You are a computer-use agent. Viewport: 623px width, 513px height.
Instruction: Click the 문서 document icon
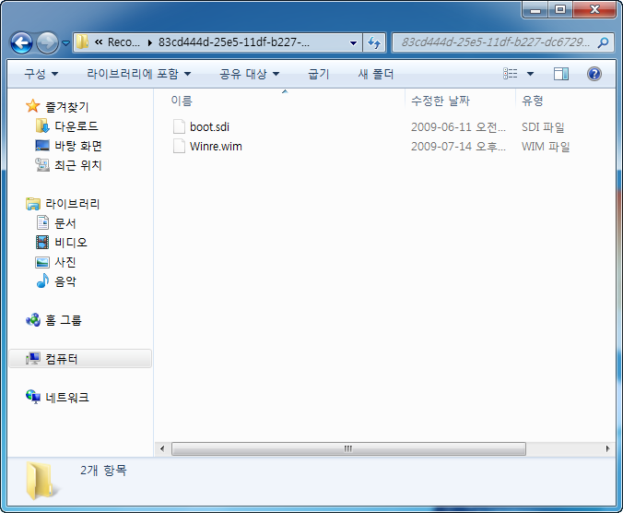pyautogui.click(x=42, y=222)
